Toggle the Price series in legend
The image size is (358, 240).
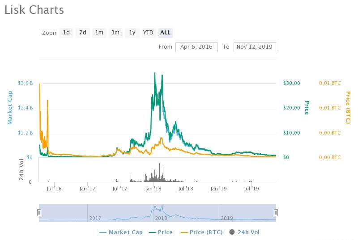pos(161,232)
